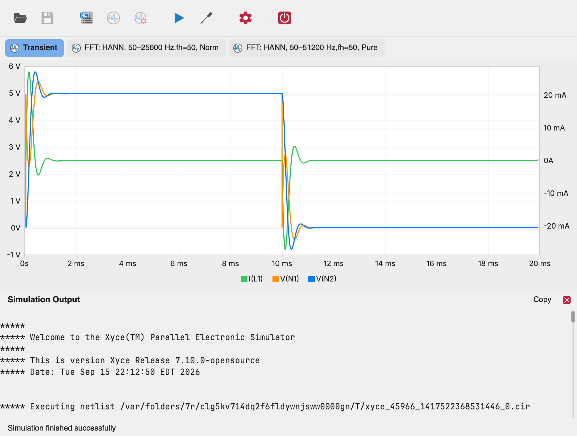Switch to the Transient tab
This screenshot has width=577, height=436.
(x=35, y=48)
